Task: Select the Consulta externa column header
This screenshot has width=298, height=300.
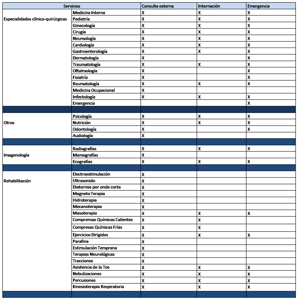Action: pyautogui.click(x=157, y=6)
